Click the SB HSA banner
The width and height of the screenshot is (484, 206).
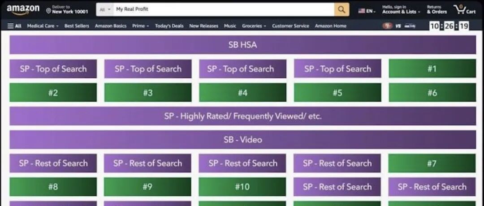coord(242,45)
